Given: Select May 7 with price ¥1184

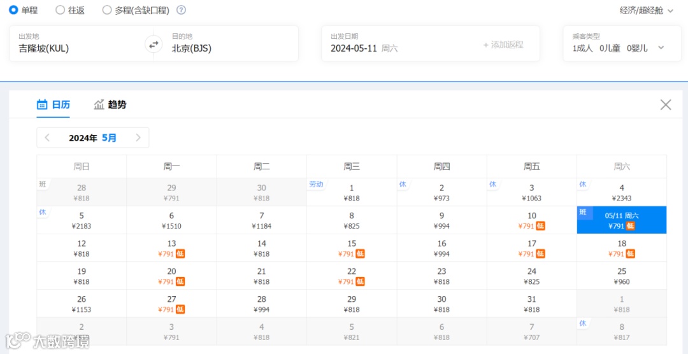Looking at the screenshot, I should click(x=262, y=220).
